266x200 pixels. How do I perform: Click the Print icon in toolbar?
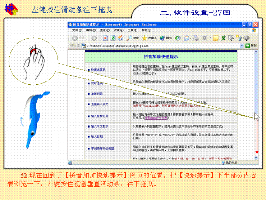click(196, 38)
